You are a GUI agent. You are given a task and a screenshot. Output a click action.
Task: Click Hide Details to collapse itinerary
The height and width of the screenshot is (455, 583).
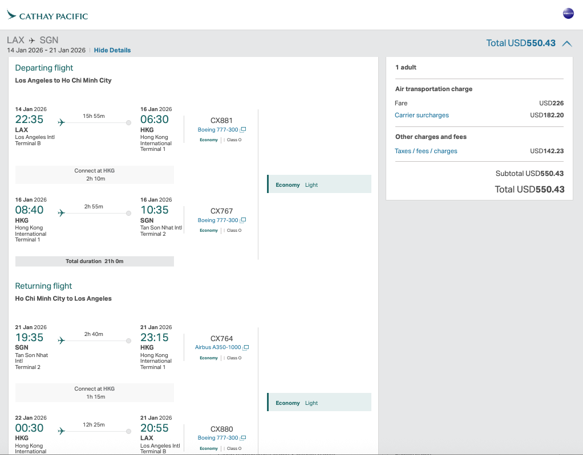point(112,50)
